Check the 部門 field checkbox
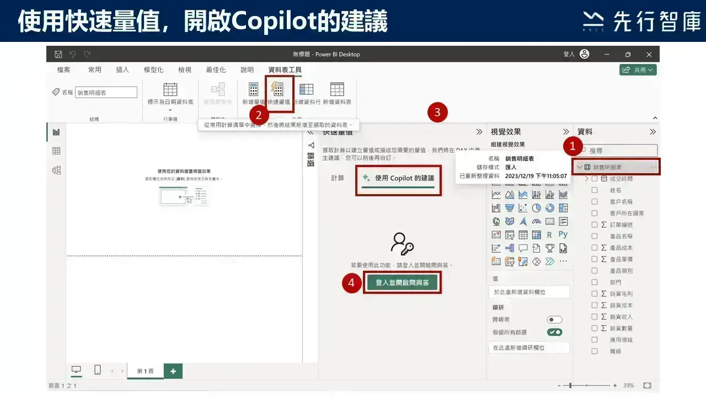The image size is (706, 397). [x=595, y=282]
